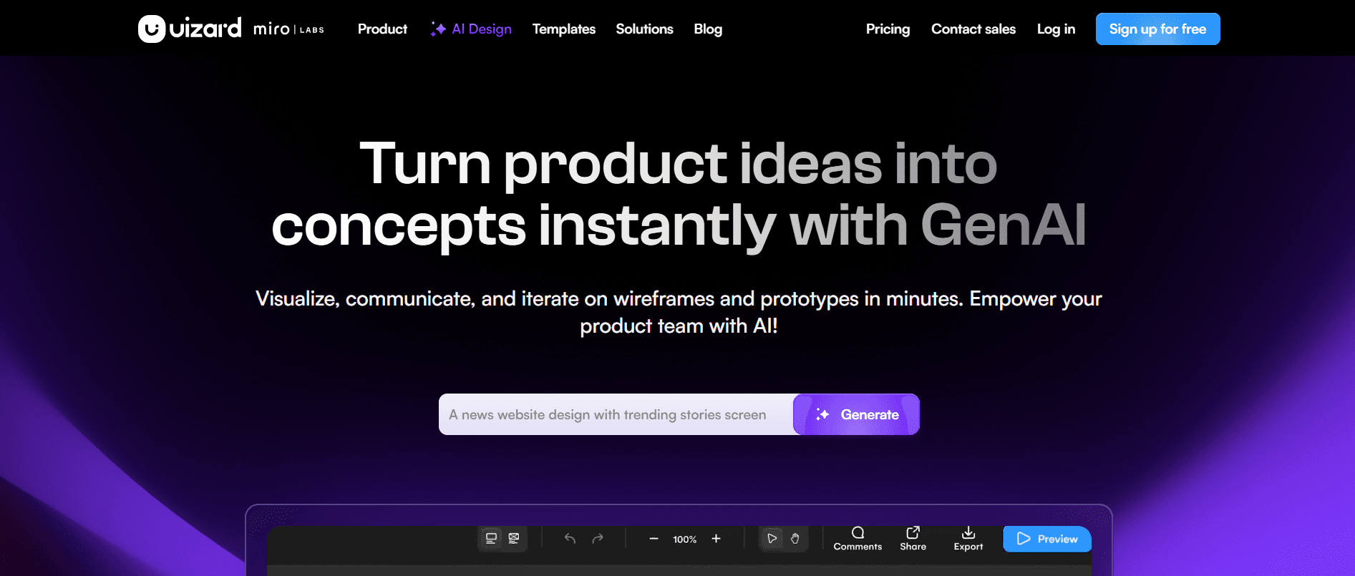
Task: Click the Sign up for free button
Action: click(x=1157, y=29)
